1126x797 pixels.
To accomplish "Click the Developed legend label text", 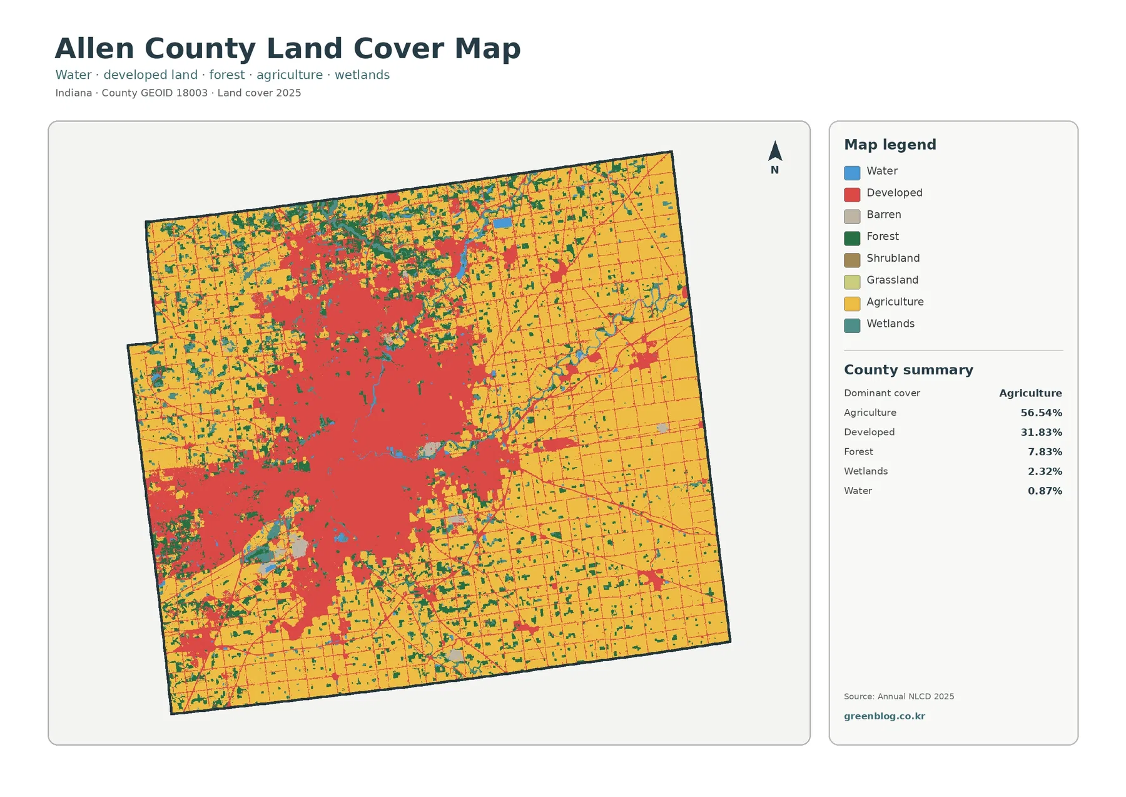I will (x=895, y=193).
